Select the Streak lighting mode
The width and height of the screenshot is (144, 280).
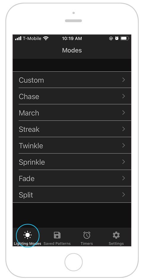[72, 129]
